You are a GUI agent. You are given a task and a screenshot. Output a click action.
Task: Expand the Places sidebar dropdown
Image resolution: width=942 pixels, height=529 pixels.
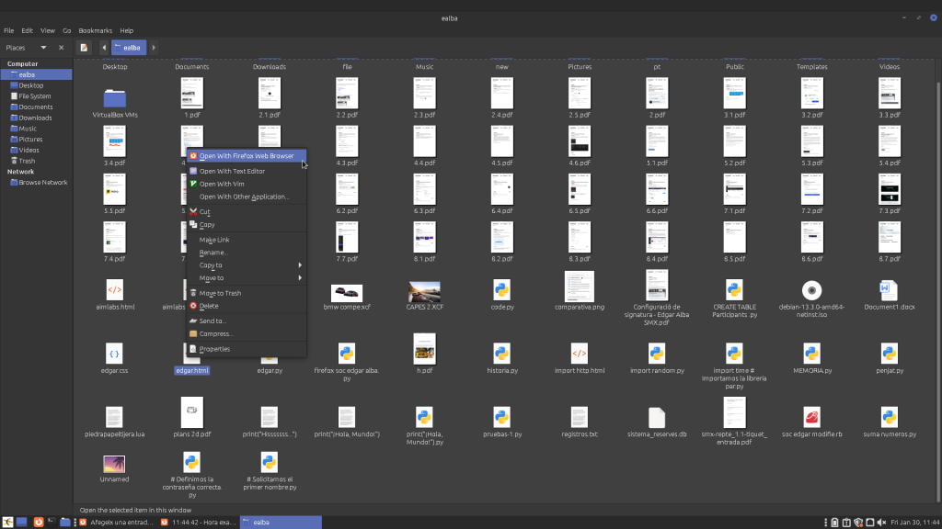point(42,47)
